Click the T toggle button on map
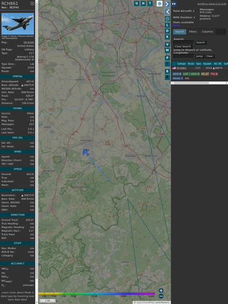 150,3
